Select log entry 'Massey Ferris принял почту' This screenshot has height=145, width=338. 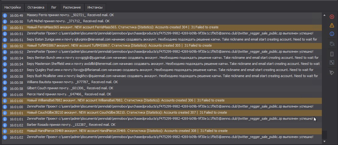(x=162, y=15)
